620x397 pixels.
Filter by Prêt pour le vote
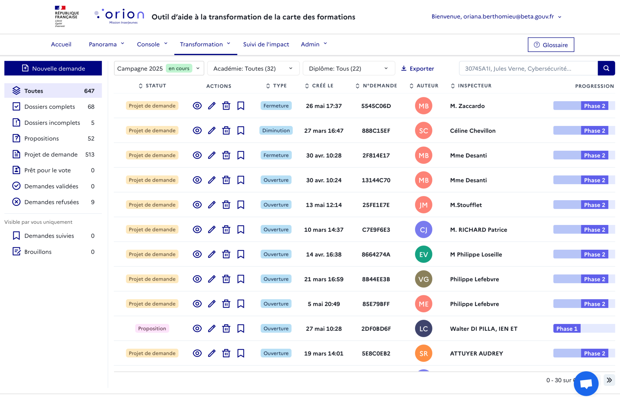[53, 170]
